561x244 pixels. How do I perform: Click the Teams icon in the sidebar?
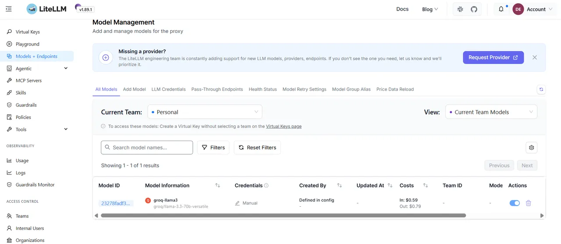tap(9, 216)
